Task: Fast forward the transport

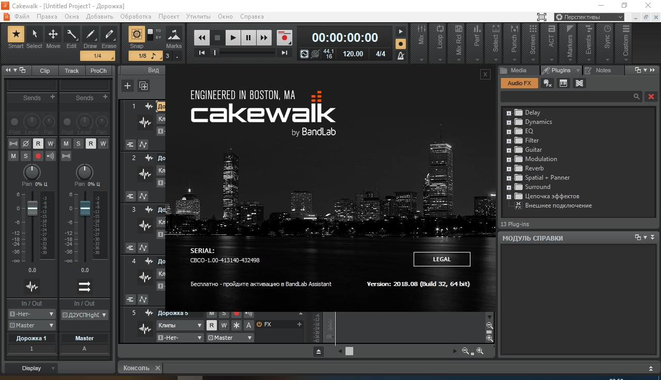Action: [264, 37]
